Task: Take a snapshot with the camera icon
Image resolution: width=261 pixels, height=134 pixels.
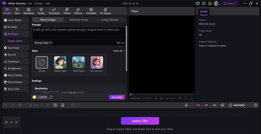Action: (180, 98)
